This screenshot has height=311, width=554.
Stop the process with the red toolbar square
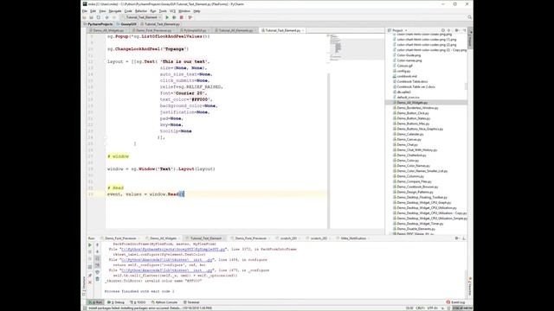pos(182,17)
